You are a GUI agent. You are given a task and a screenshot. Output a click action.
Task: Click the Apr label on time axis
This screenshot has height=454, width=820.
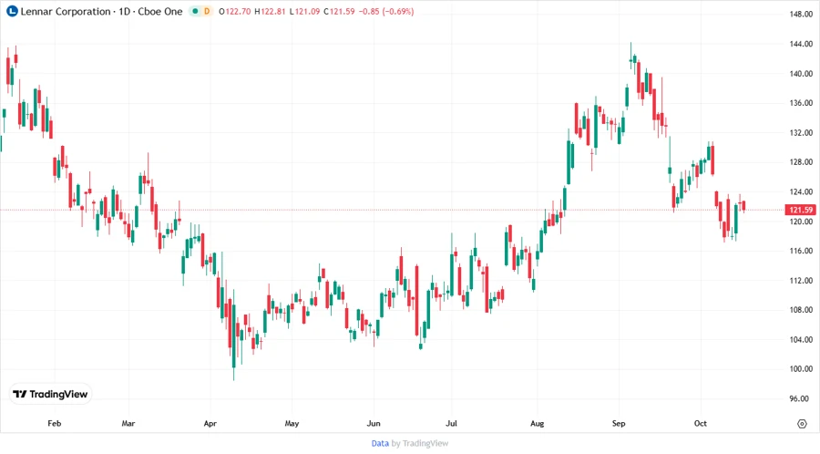pyautogui.click(x=210, y=424)
